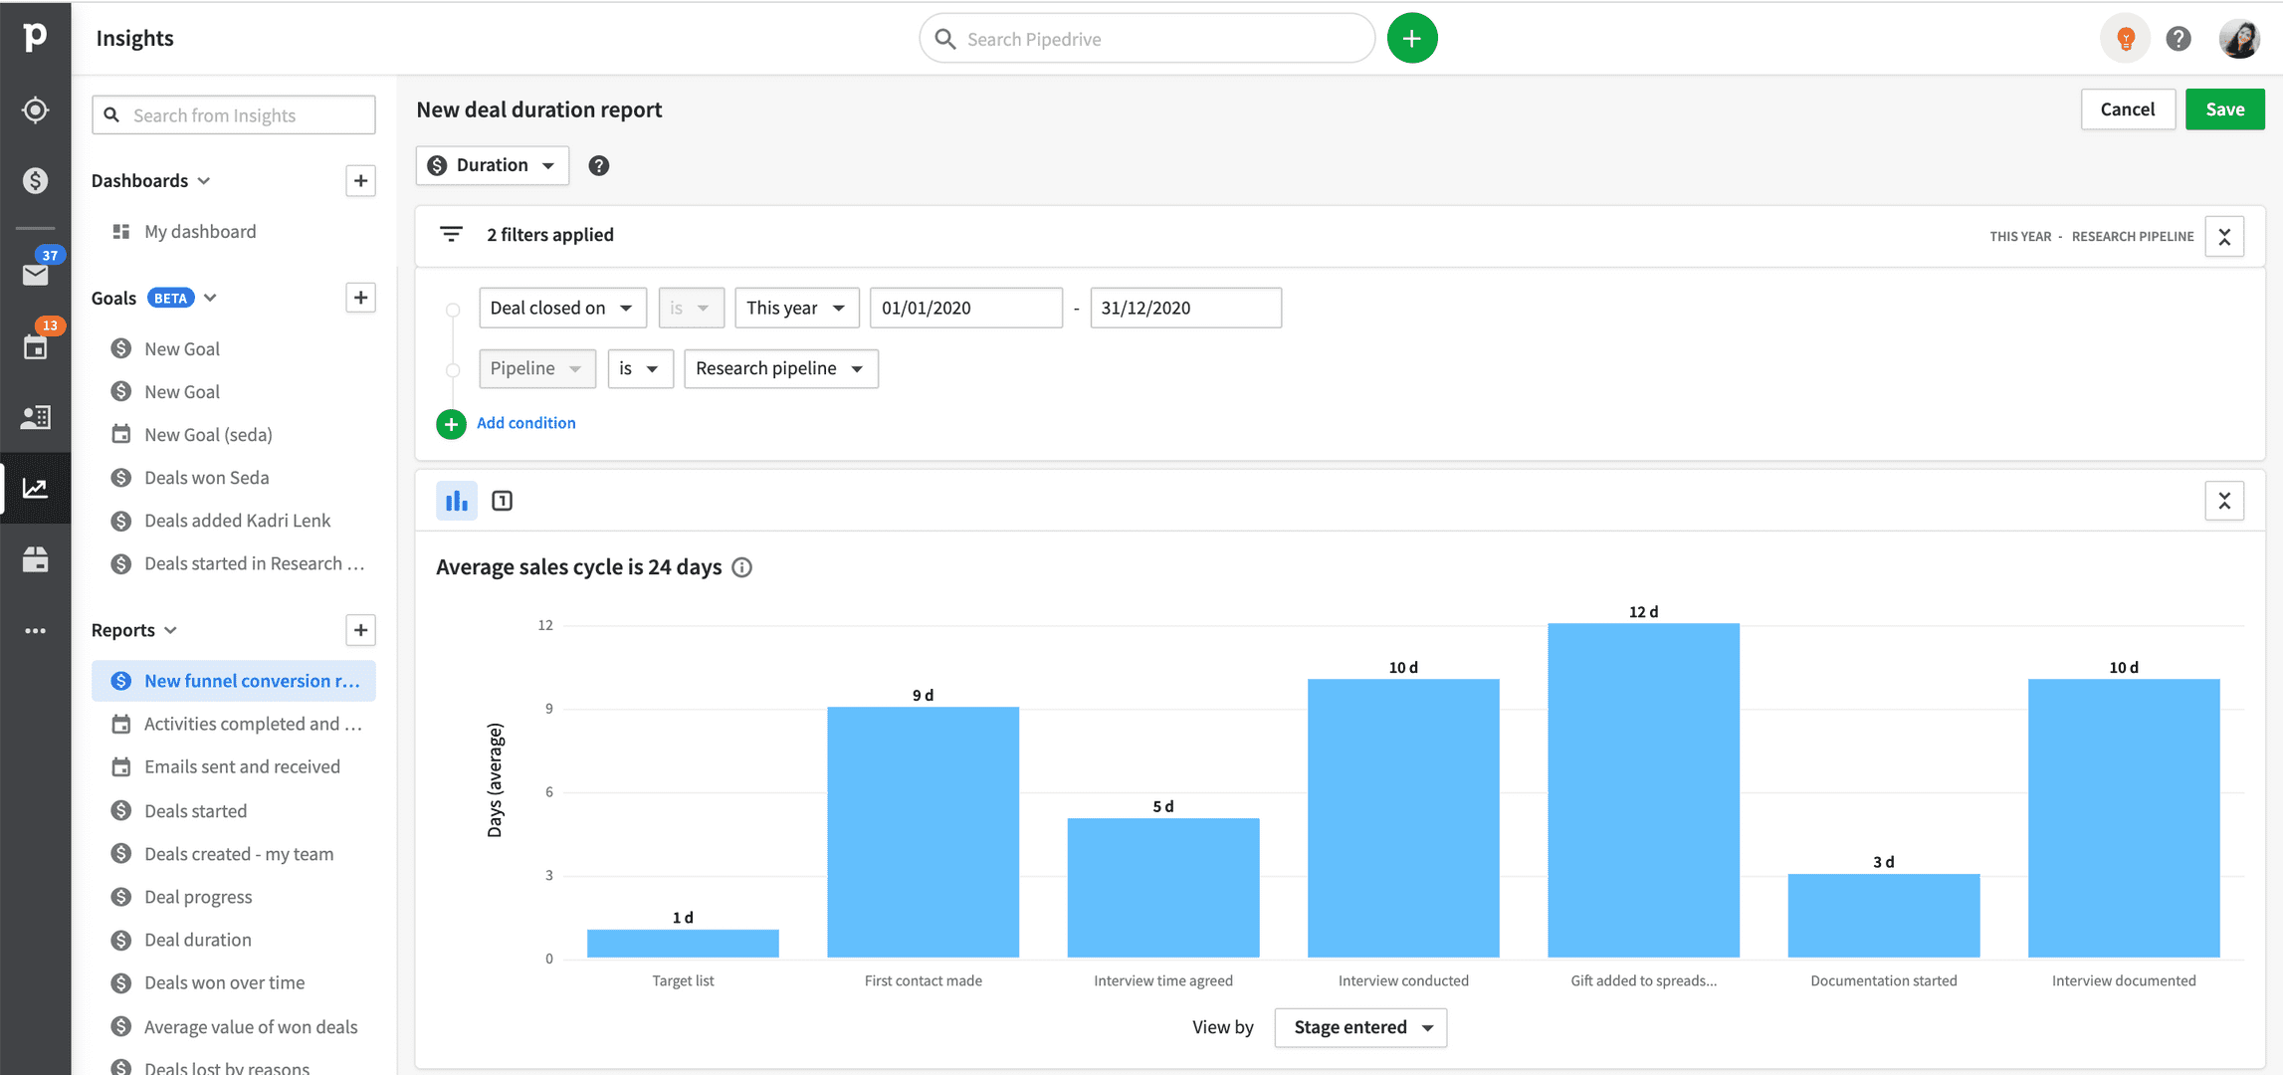
Task: Switch to scorecard view
Action: tap(503, 501)
